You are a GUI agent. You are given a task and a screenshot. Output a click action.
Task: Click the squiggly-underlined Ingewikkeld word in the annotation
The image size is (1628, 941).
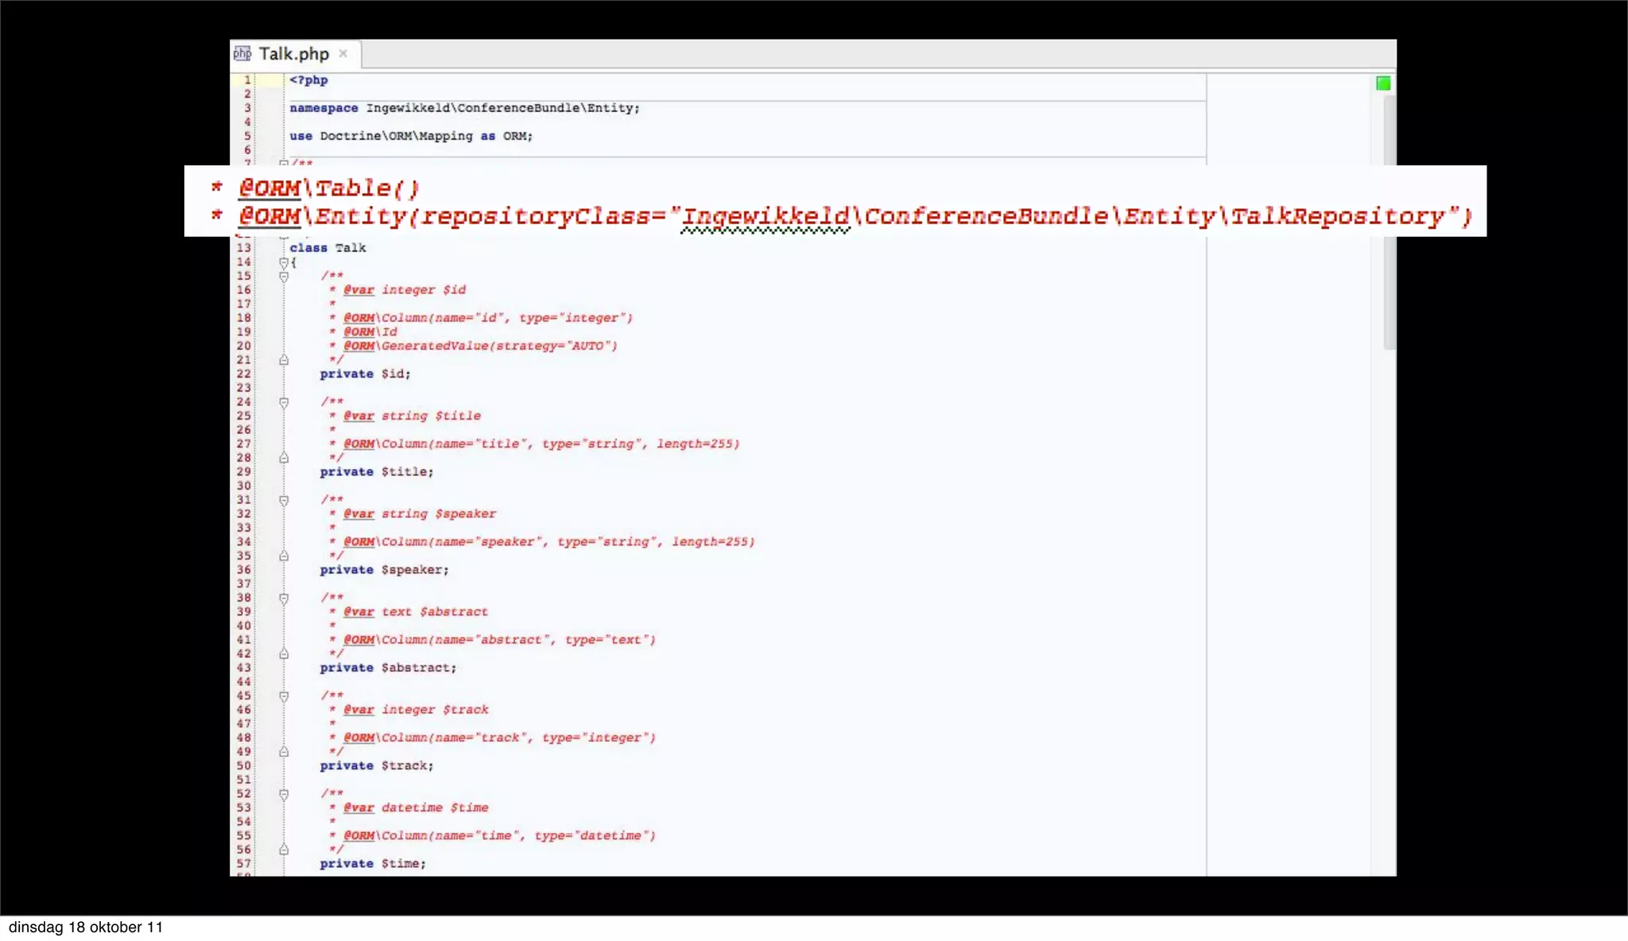(x=766, y=216)
